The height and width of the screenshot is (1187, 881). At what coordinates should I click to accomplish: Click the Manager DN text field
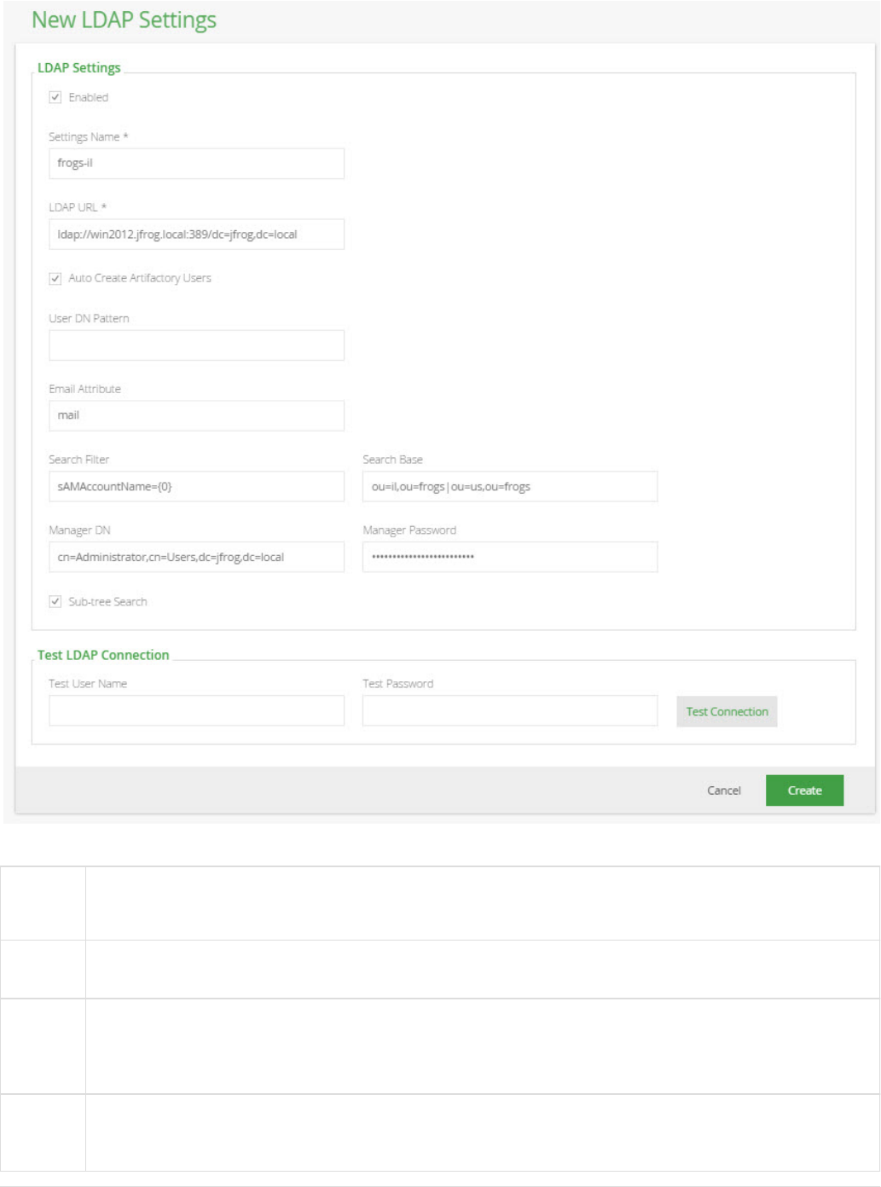coord(196,557)
